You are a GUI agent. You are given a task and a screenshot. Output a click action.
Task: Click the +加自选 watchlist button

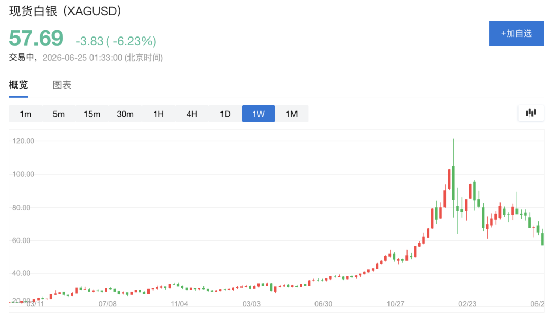pos(516,33)
